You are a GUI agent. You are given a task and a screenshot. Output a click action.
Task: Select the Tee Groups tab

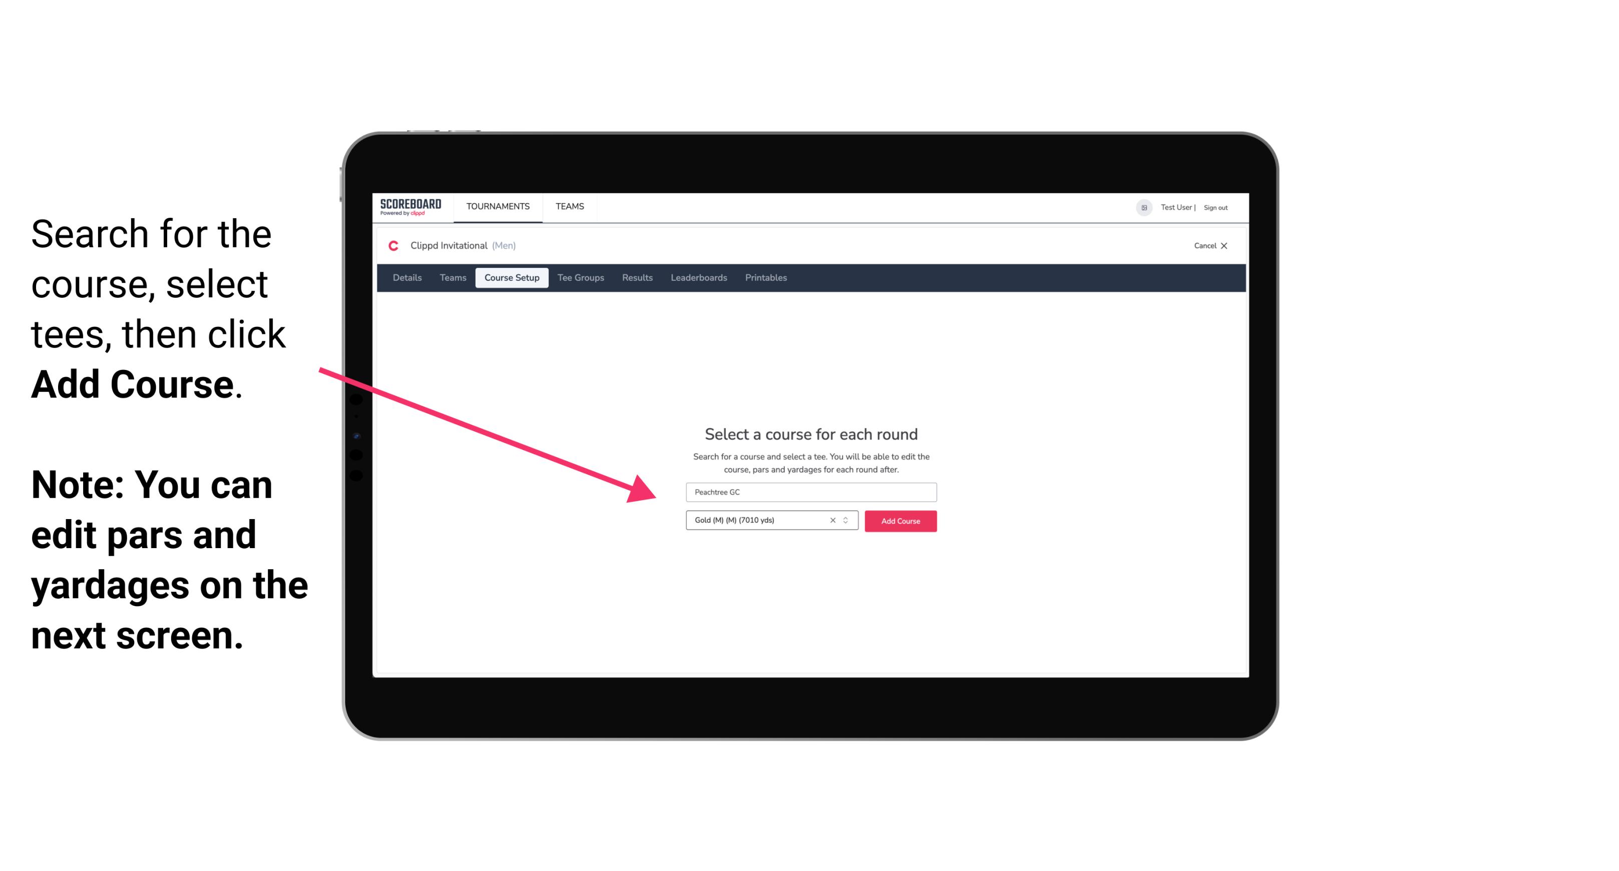point(580,278)
